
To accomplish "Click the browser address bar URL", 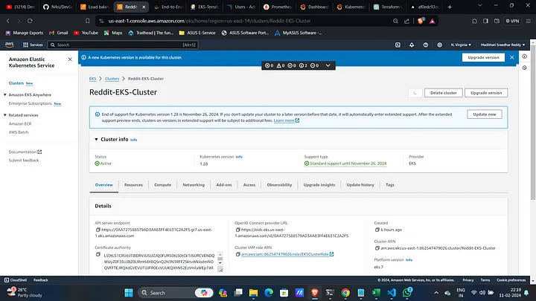I will click(x=209, y=21).
